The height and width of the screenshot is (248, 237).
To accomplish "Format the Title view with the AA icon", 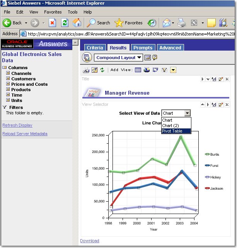I will (214, 79).
